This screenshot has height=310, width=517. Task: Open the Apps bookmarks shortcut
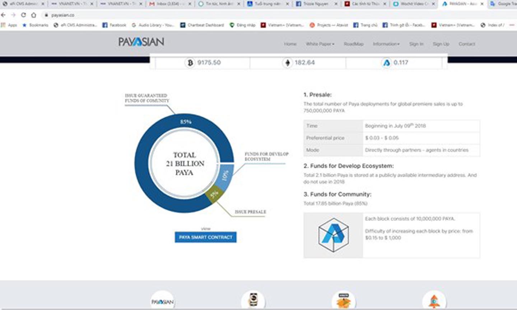pyautogui.click(x=9, y=25)
